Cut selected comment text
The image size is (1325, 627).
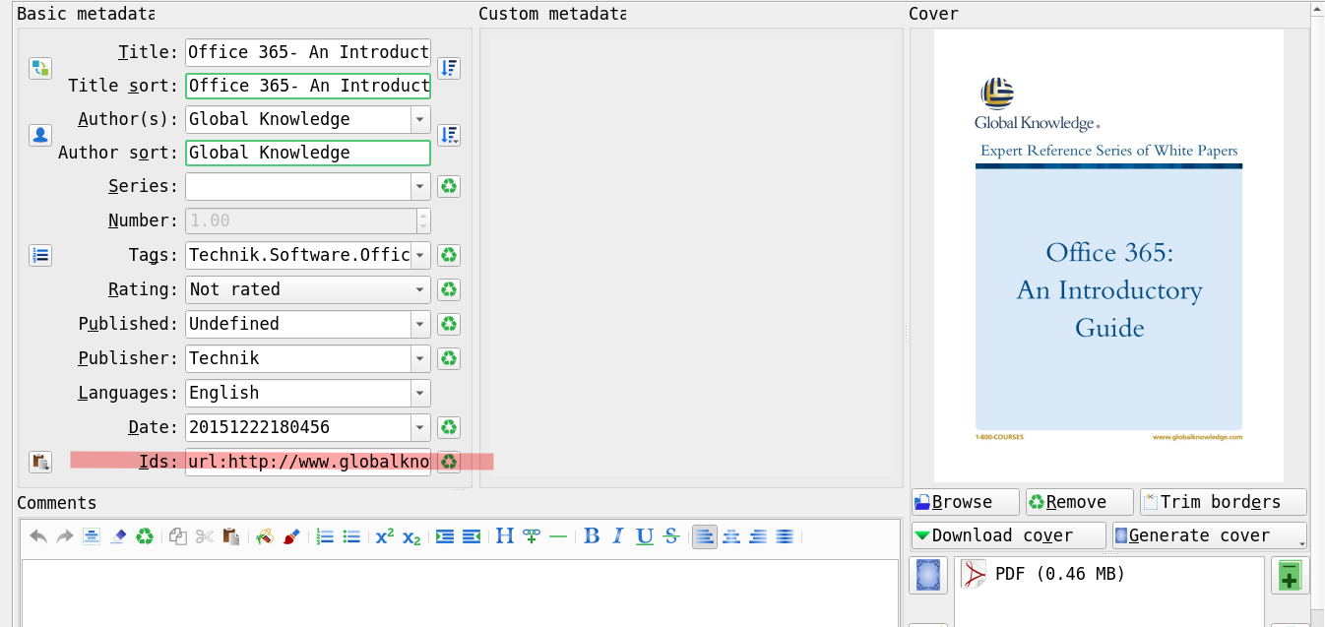click(205, 536)
